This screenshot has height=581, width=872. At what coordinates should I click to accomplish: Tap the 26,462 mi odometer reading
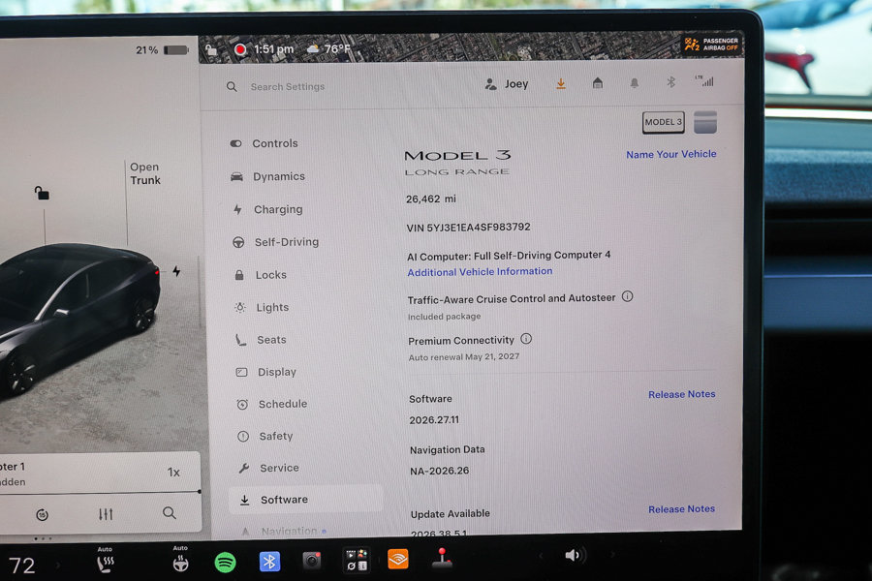click(x=431, y=199)
